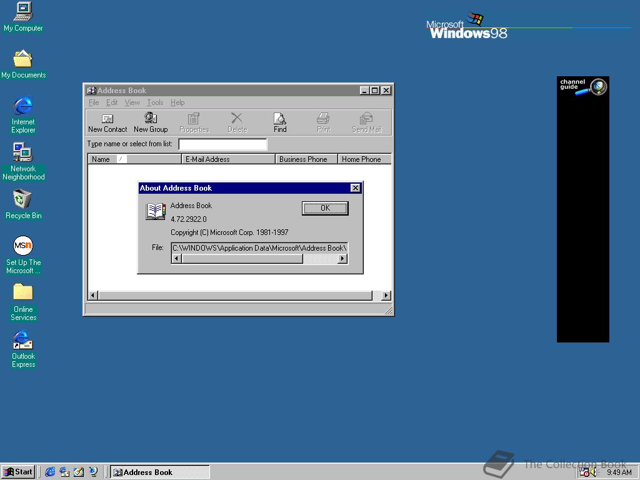This screenshot has height=480, width=640.
Task: Click the New Contact toolbar icon
Action: coord(107,123)
